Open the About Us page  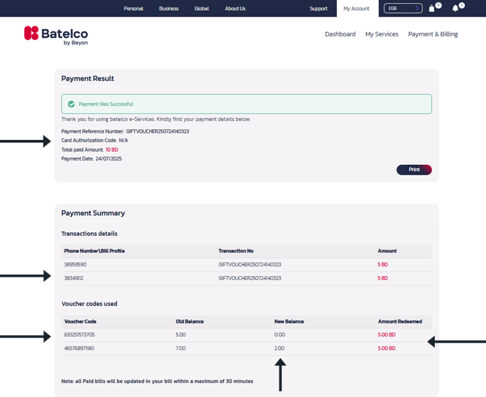tap(235, 8)
